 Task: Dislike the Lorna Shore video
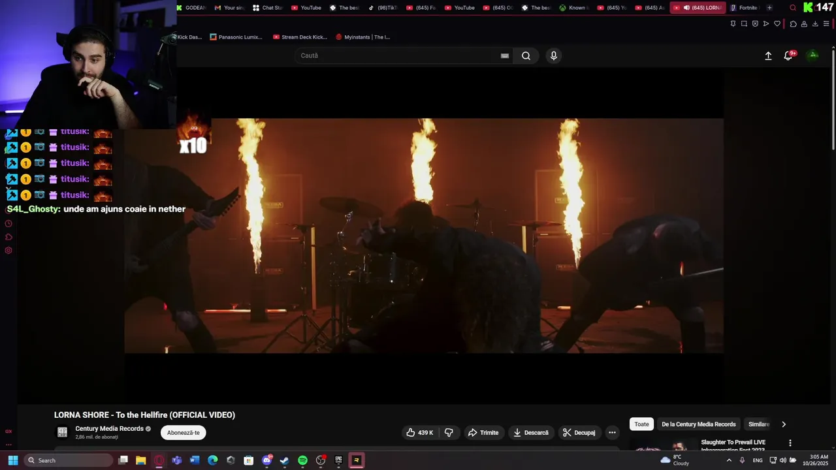pos(449,432)
